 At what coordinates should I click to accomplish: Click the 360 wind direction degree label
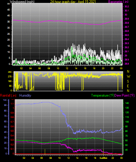coord(10,72)
